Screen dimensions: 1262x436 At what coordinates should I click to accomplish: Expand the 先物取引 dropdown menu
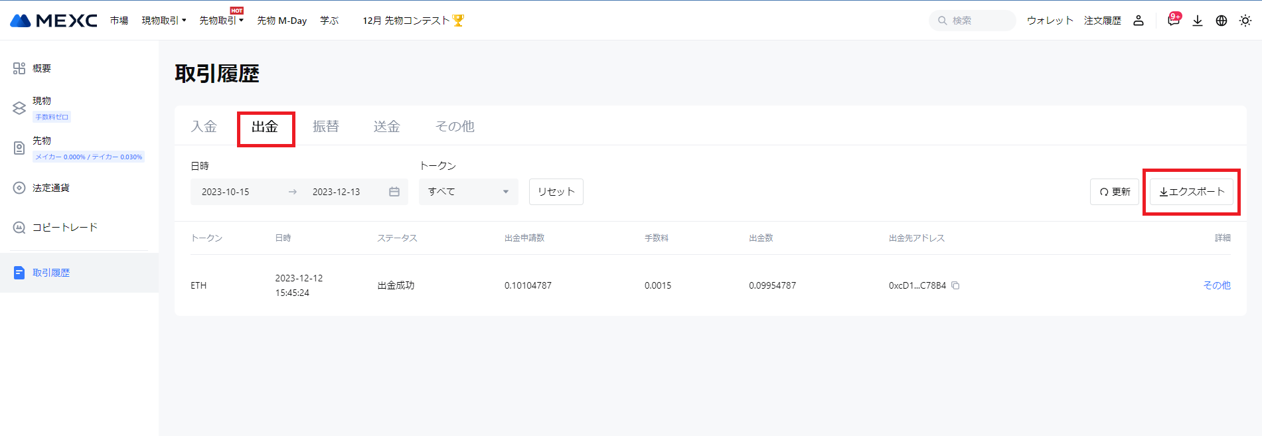pos(222,21)
